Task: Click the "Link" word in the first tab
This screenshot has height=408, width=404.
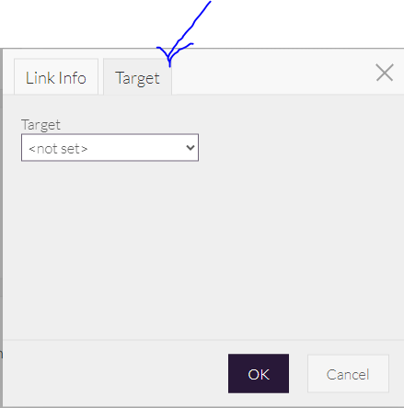Action: (38, 78)
